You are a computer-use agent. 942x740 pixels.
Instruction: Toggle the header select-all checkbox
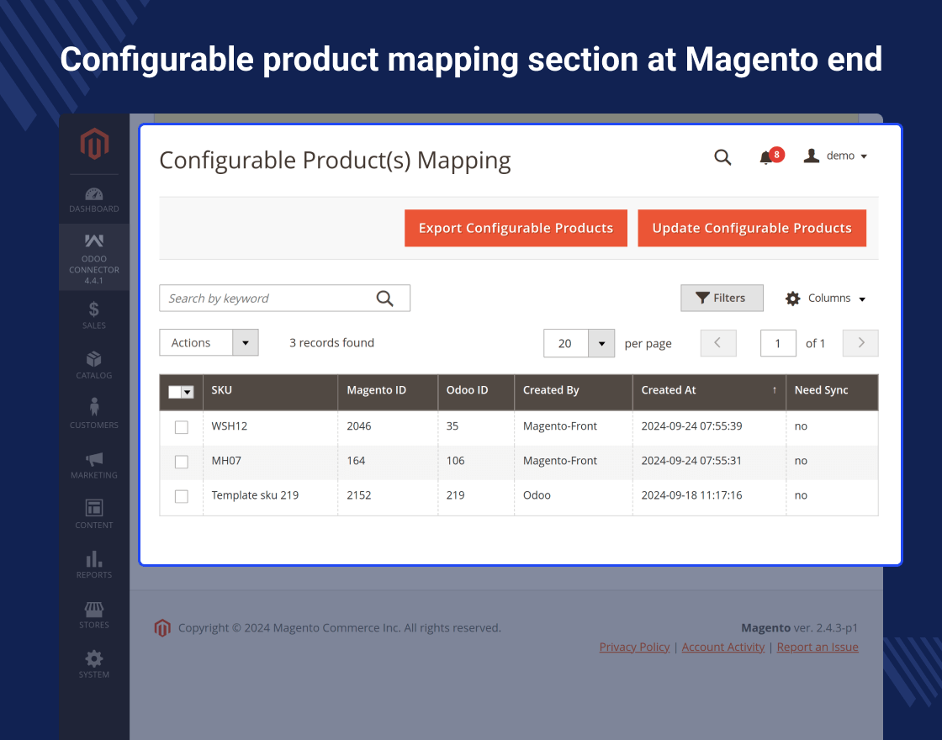point(175,392)
